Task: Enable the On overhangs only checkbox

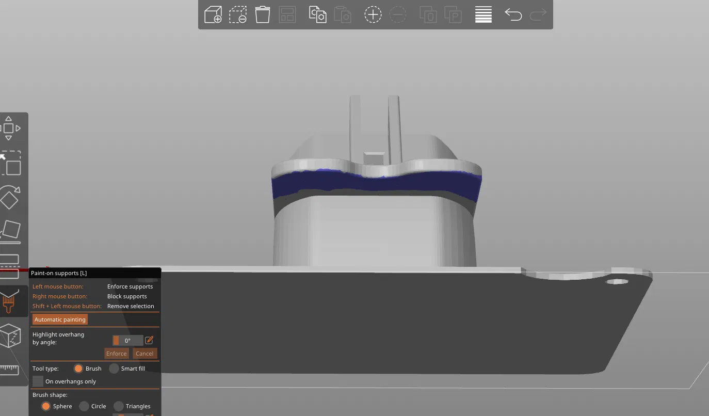Action: click(38, 381)
